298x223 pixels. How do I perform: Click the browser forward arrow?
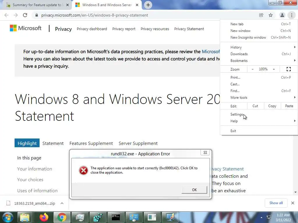tap(16, 15)
